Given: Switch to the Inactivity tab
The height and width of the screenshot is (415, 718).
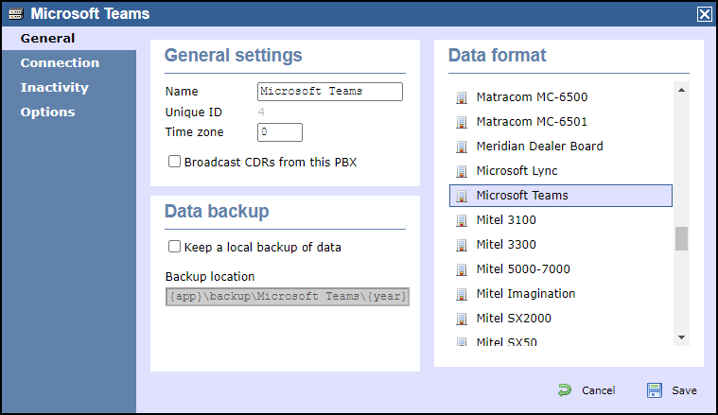Looking at the screenshot, I should 55,87.
